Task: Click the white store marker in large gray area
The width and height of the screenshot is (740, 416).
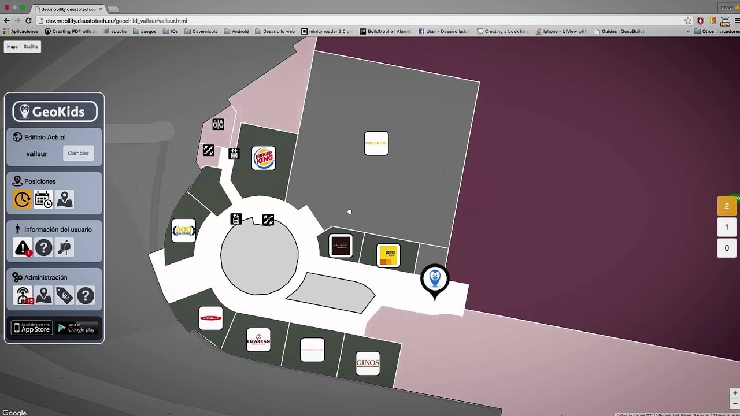Action: [x=376, y=143]
